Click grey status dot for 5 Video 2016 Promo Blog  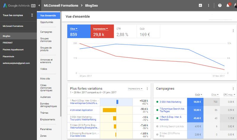pos(157,134)
